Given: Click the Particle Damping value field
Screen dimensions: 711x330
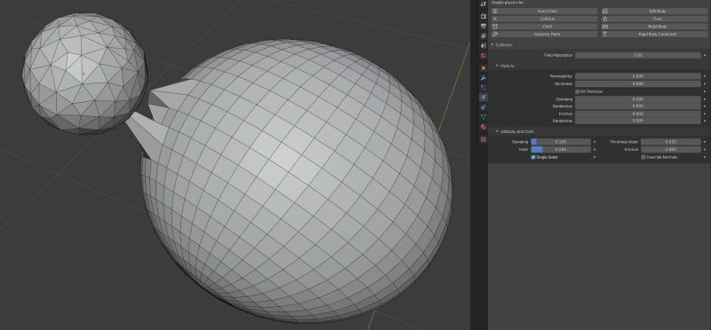Looking at the screenshot, I should pos(638,99).
